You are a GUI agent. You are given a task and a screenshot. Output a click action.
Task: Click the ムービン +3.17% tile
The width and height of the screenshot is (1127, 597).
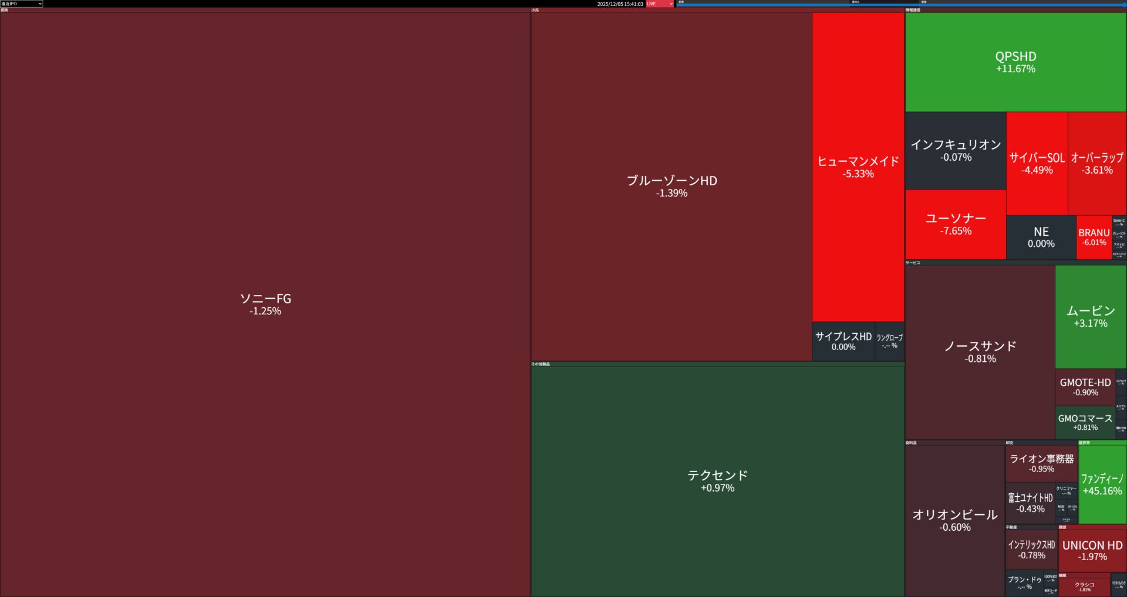click(x=1091, y=316)
